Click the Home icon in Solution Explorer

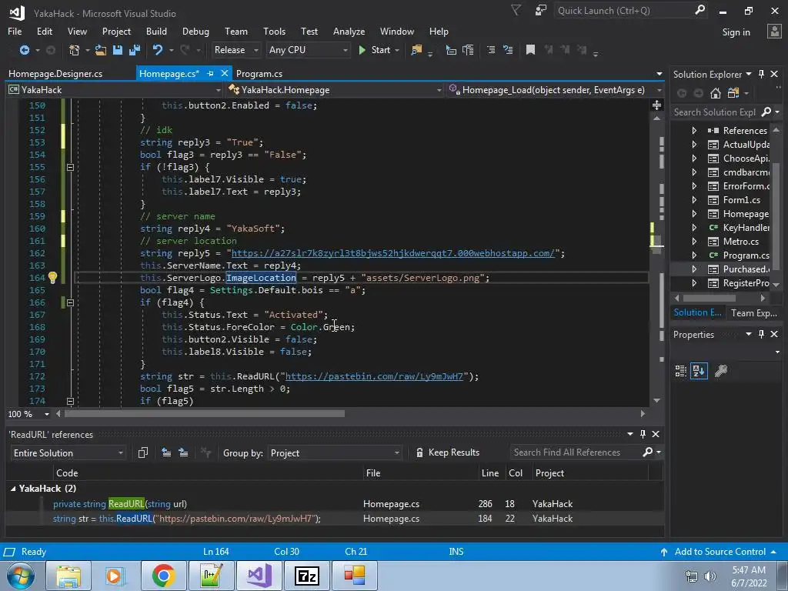click(716, 93)
